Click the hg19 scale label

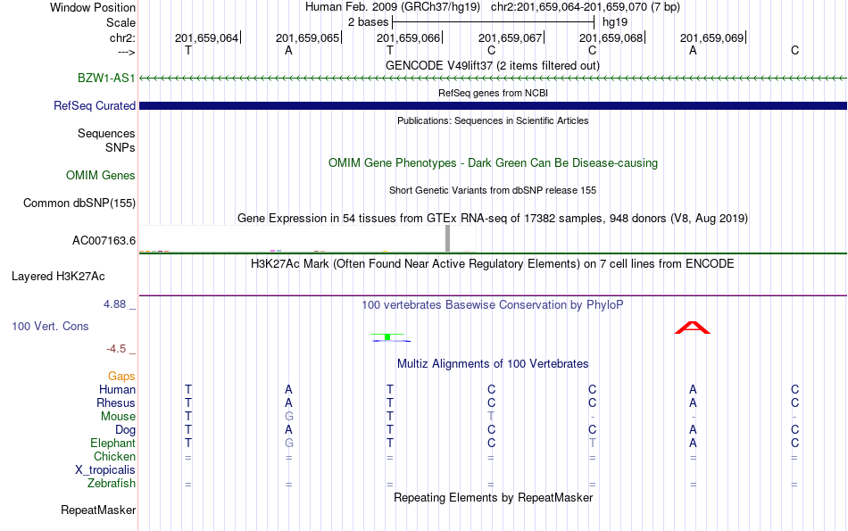tap(615, 22)
